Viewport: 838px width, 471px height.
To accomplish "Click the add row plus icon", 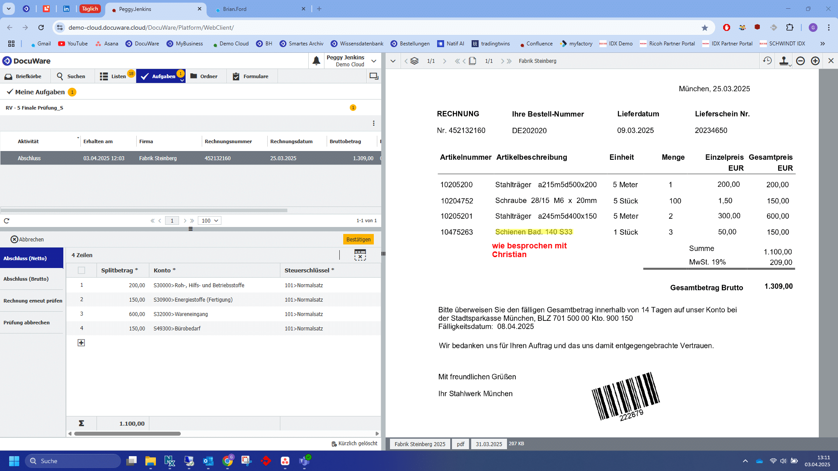I will click(x=81, y=343).
